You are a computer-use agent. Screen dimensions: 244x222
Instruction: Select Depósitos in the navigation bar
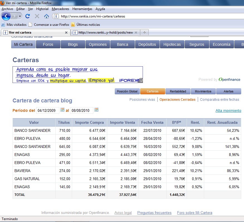coord(147,44)
